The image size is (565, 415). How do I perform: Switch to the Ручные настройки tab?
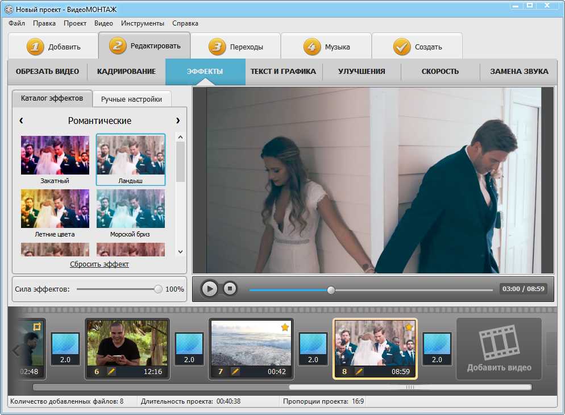pyautogui.click(x=131, y=99)
